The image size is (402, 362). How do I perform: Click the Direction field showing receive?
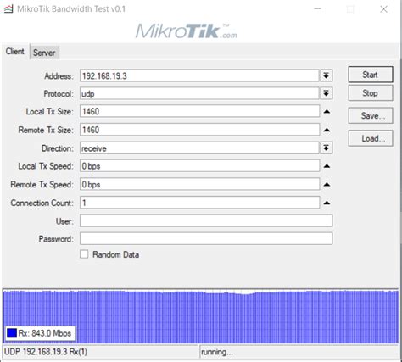199,148
